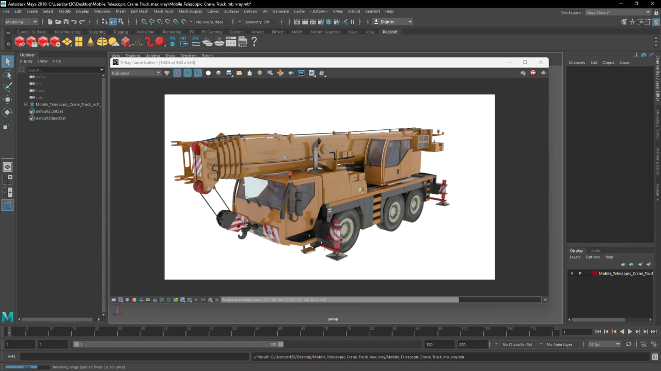The width and height of the screenshot is (661, 371).
Task: Toggle layer visibility V for crane layer
Action: click(572, 274)
